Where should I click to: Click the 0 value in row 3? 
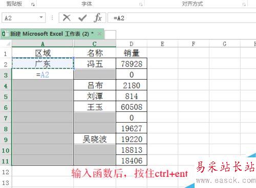click(x=132, y=75)
